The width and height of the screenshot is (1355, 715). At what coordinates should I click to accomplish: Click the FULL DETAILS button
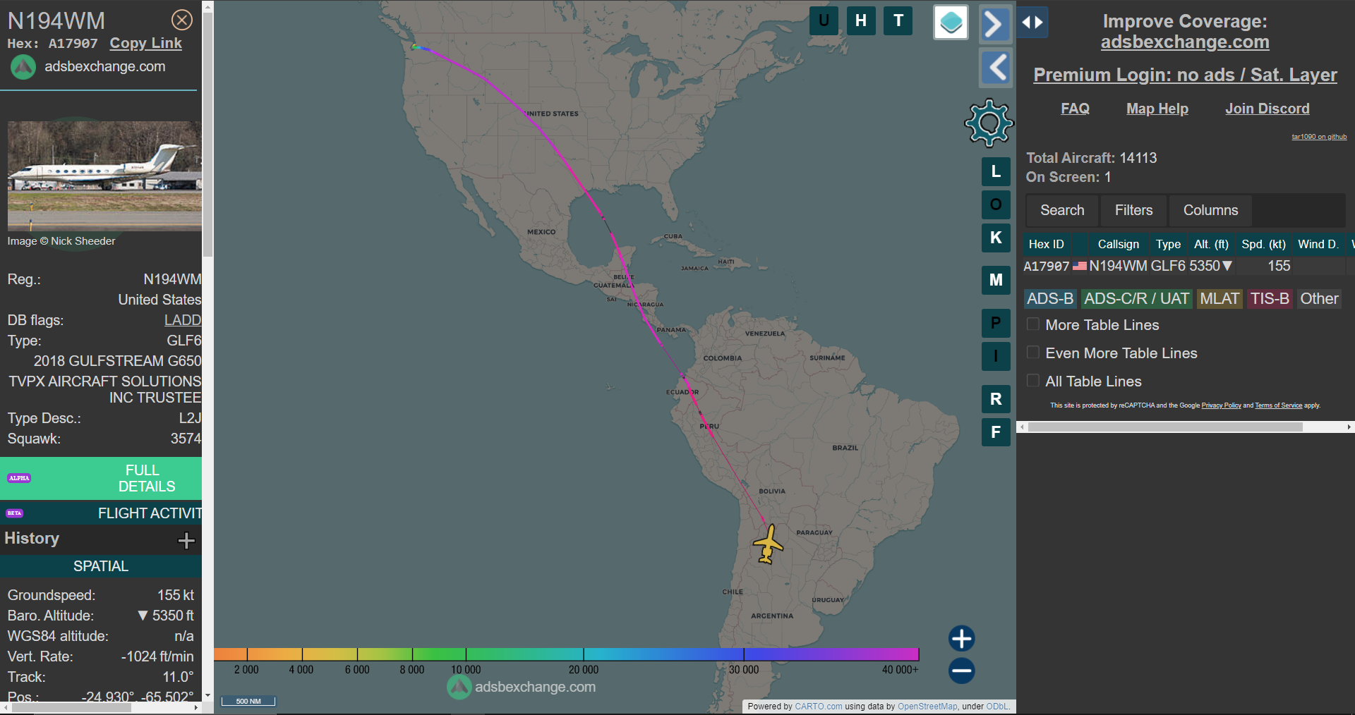[x=101, y=478]
